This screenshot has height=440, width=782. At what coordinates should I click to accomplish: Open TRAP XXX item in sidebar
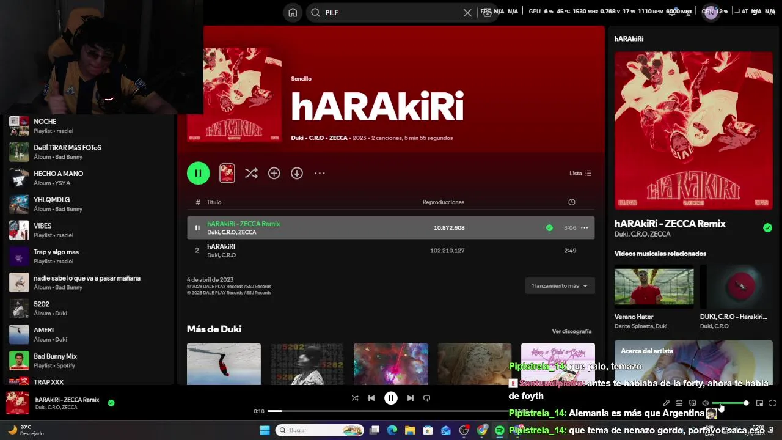(89, 380)
